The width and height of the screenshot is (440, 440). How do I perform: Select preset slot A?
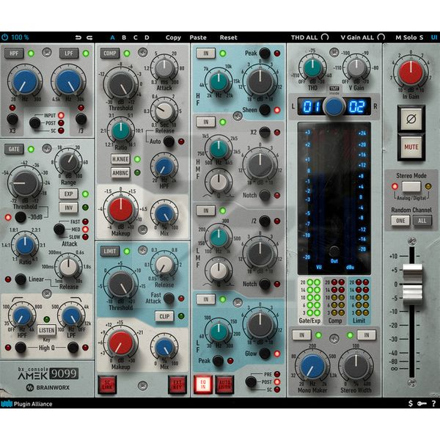(x=112, y=37)
